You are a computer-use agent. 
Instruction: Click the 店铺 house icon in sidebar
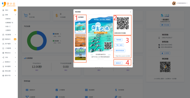[3, 15]
